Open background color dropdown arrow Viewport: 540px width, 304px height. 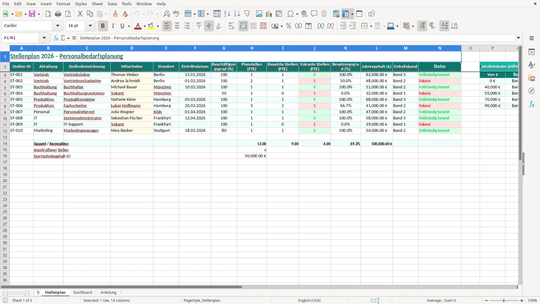click(158, 26)
